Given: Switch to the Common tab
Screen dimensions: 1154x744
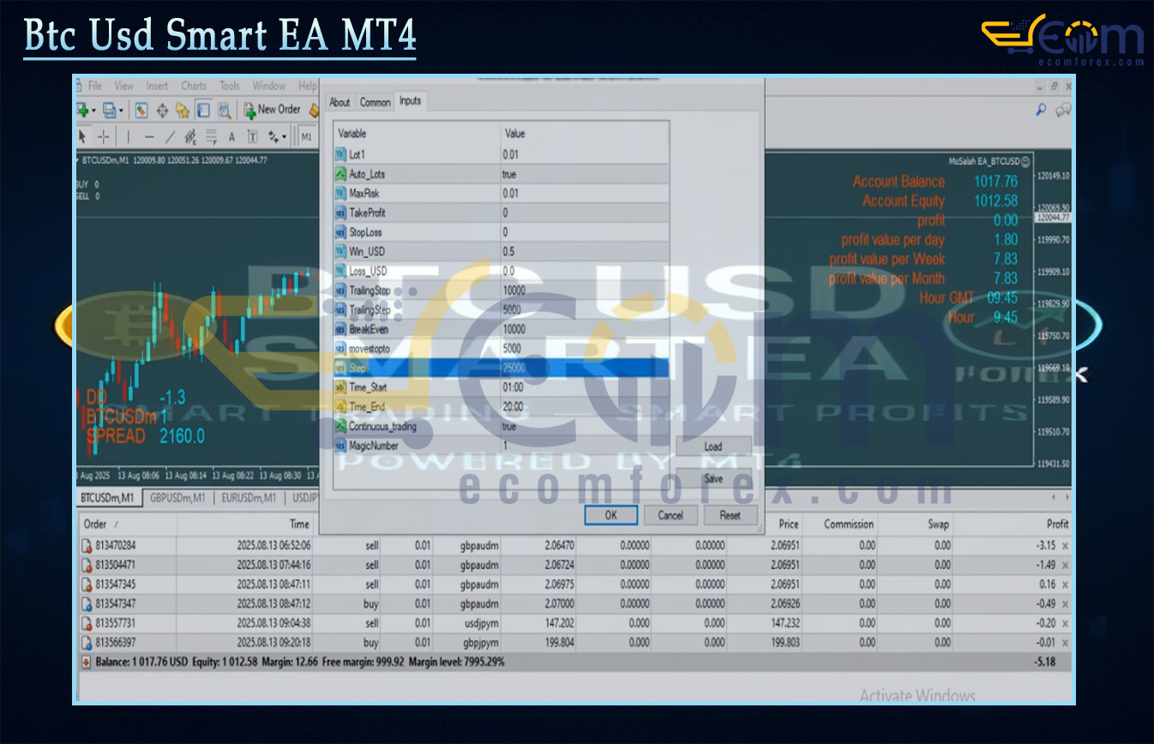Looking at the screenshot, I should coord(375,102).
